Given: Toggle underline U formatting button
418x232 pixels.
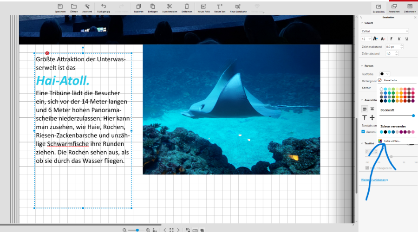Looking at the screenshot, I should (x=406, y=39).
